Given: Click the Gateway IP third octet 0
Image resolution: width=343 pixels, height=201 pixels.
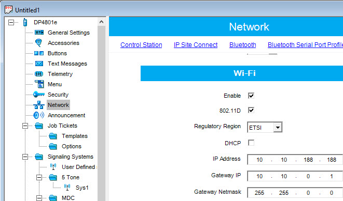Looking at the screenshot, I should [308, 176].
